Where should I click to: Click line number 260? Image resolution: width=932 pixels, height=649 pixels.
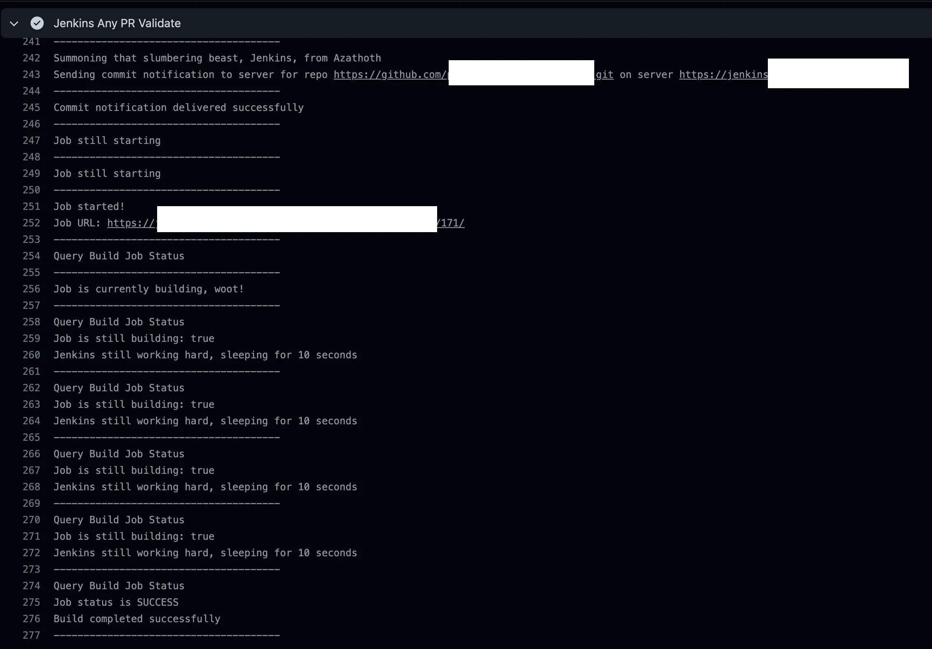(31, 355)
